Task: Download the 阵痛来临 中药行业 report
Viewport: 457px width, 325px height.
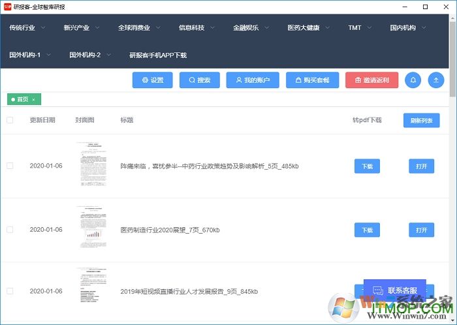Action: coord(367,166)
